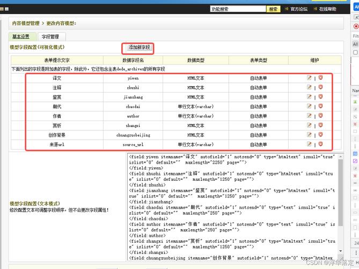Delete the 朝代 (chaodai) field
Viewport: 359px width, 269px height.
[320, 106]
